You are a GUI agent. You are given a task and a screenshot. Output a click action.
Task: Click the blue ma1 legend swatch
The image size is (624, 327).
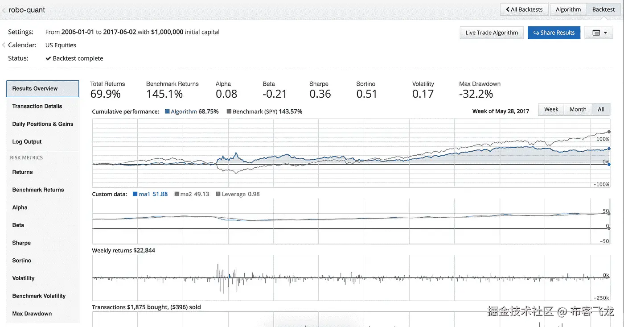[x=135, y=194]
